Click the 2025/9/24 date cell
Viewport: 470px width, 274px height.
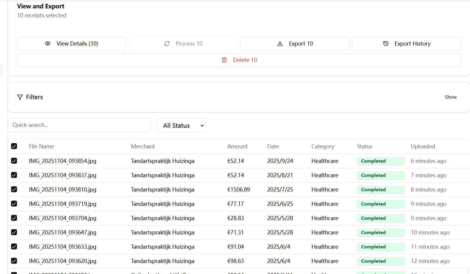[x=280, y=161]
